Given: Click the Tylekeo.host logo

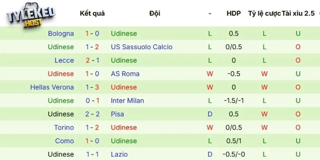Looking at the screenshot, I should point(31,15).
